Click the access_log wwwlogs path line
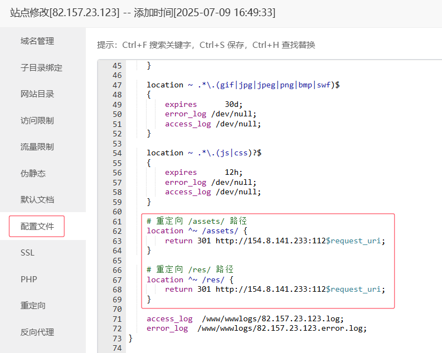Viewport: 442px width, 353px height. tap(245, 319)
